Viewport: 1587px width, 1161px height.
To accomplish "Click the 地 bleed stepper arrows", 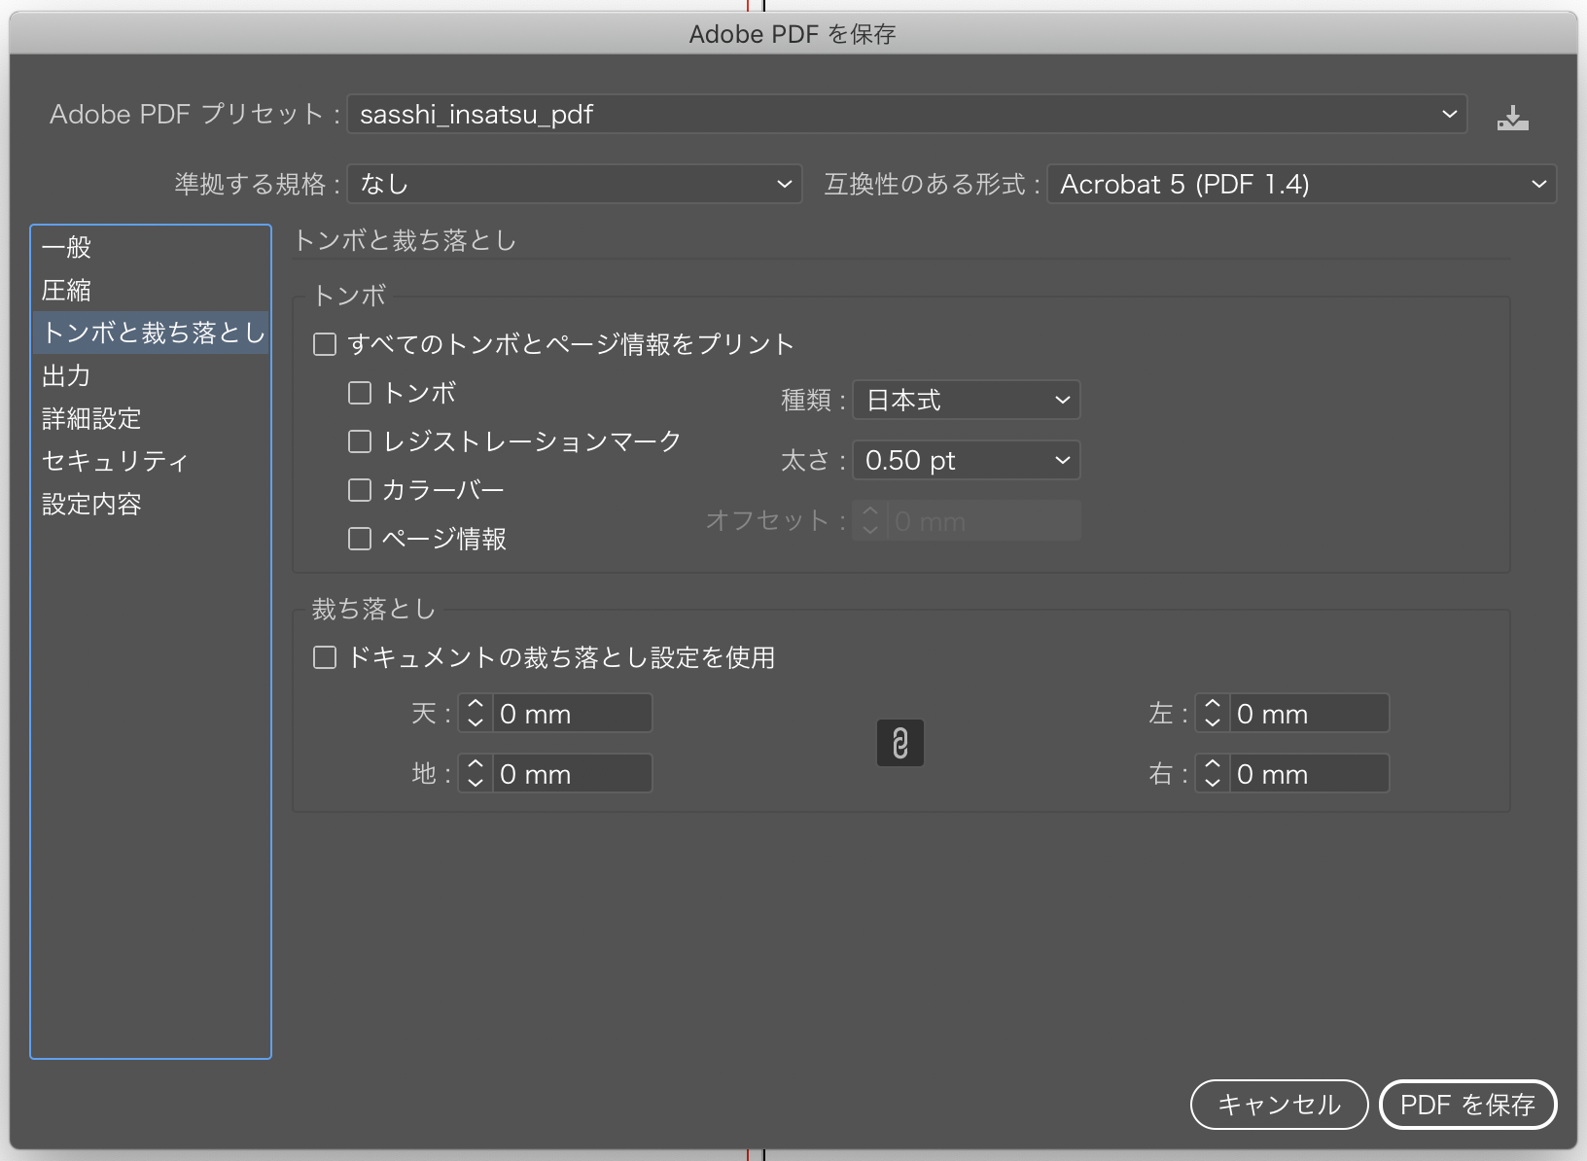I will 476,774.
